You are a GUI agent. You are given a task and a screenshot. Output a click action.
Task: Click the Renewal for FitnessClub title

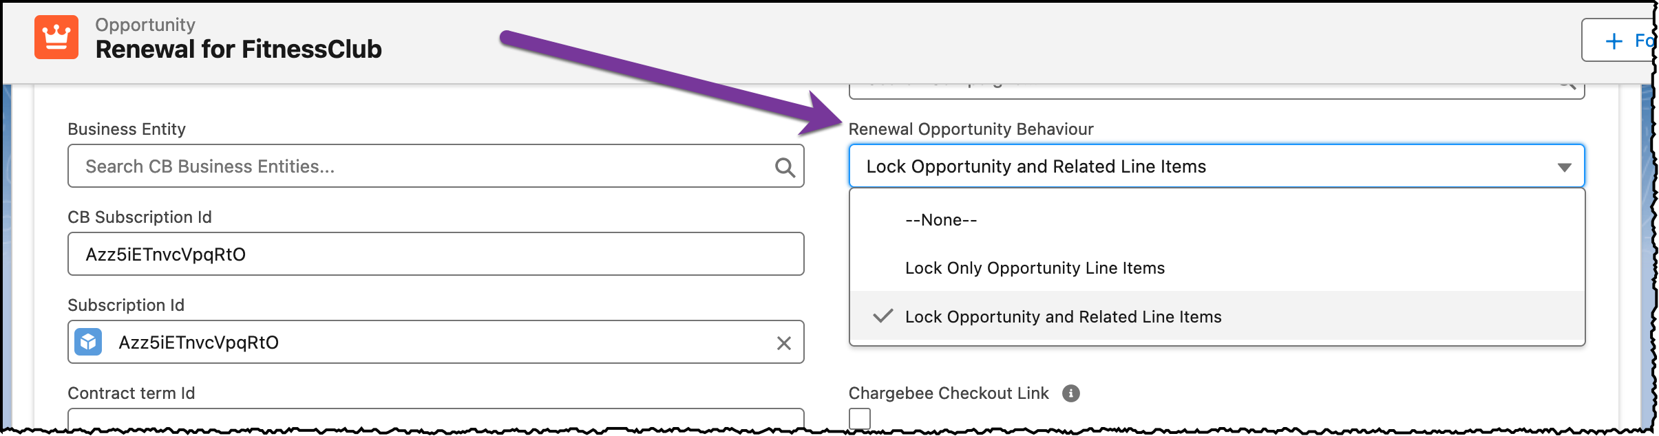[238, 50]
